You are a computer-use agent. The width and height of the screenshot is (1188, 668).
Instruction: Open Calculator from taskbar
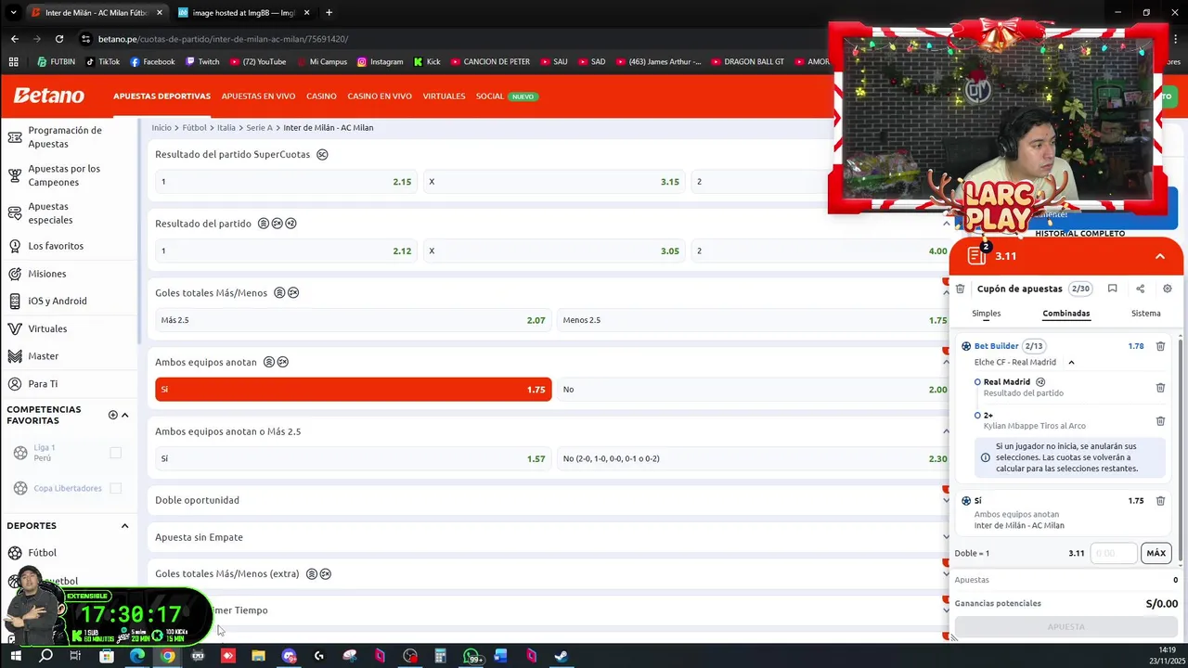pos(440,656)
